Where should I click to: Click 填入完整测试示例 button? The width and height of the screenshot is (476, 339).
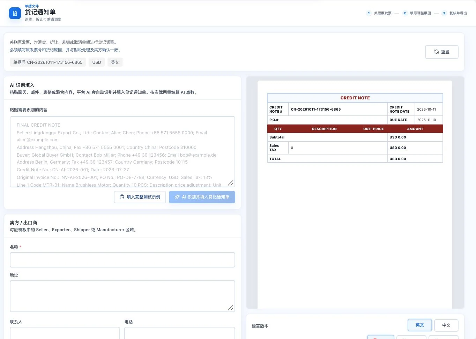coord(140,197)
